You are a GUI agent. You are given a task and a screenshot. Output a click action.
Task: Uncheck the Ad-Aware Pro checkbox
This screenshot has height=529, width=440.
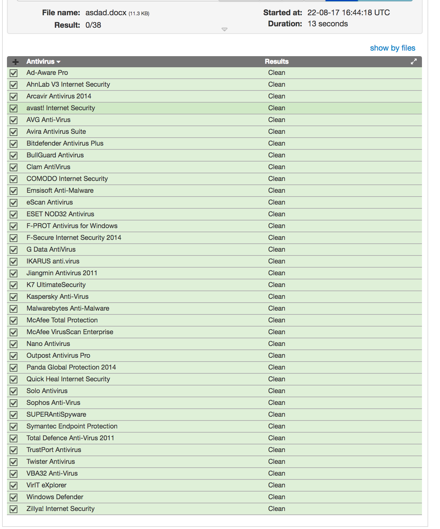(14, 73)
